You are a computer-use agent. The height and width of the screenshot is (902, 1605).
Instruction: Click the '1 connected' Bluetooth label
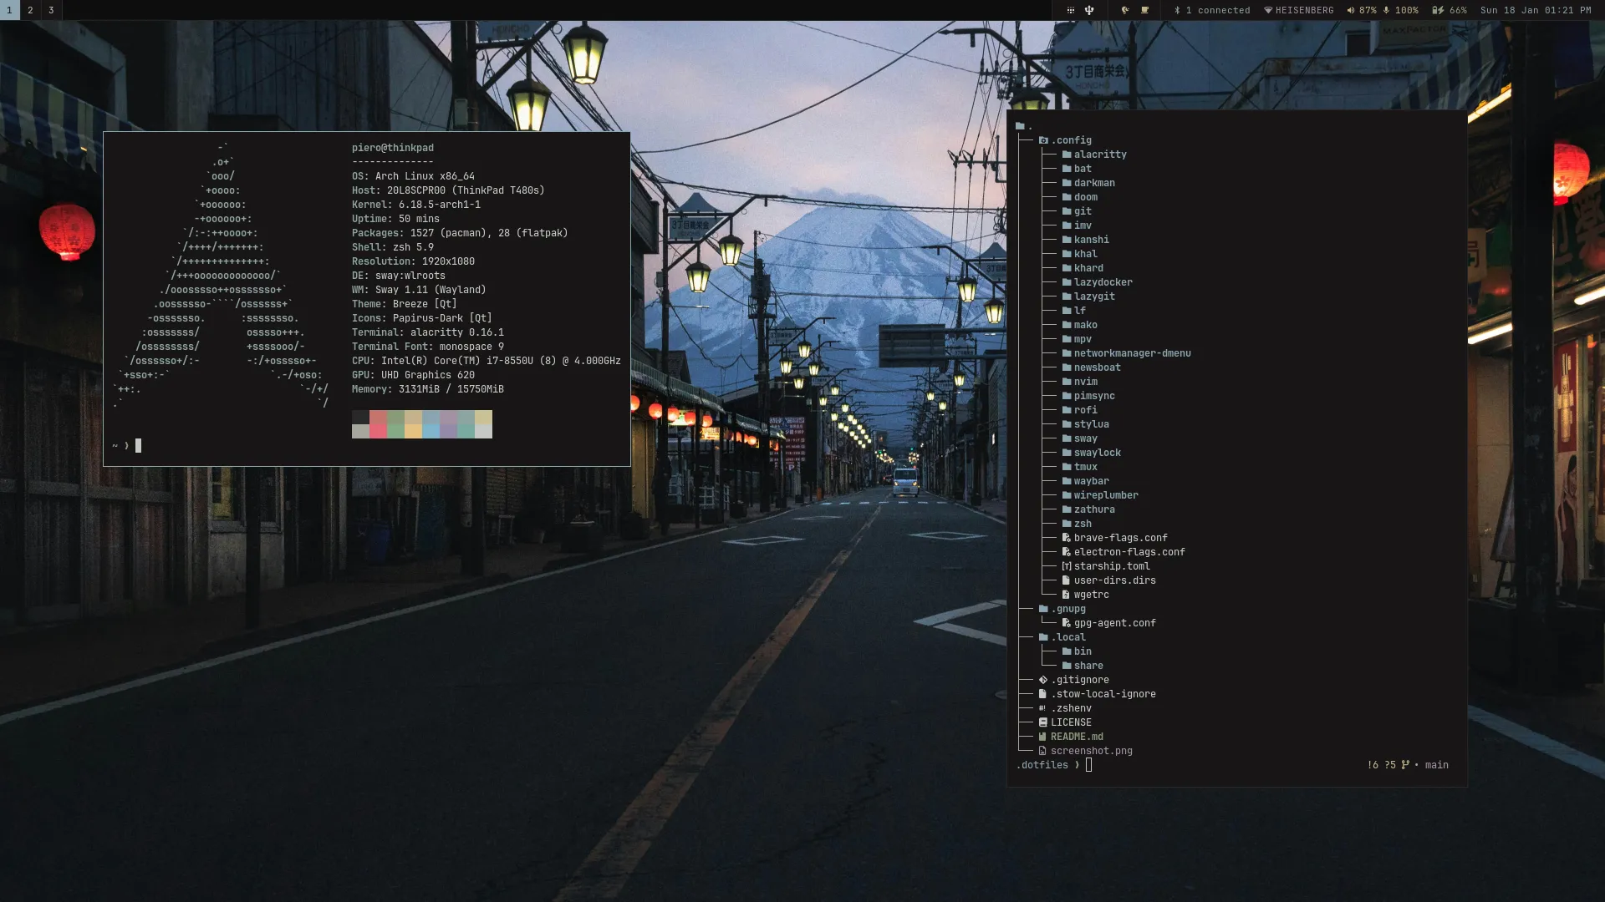(1220, 10)
